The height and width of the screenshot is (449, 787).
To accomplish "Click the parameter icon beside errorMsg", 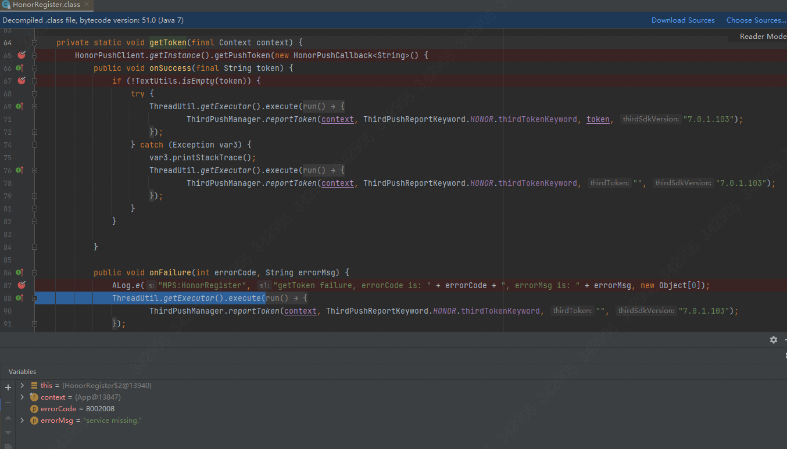I will (34, 421).
